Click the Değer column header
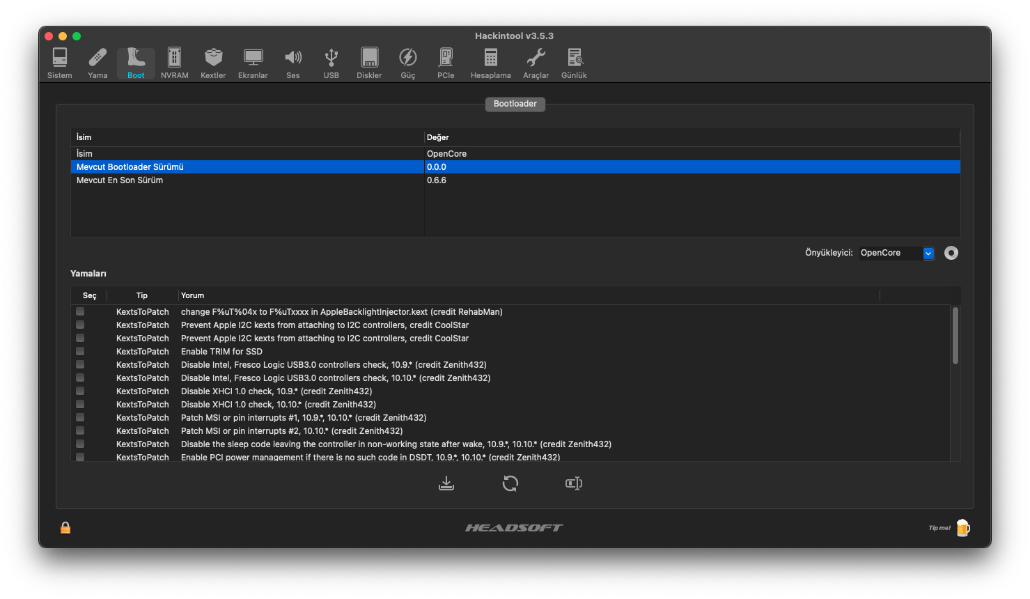1030x599 pixels. [692, 137]
